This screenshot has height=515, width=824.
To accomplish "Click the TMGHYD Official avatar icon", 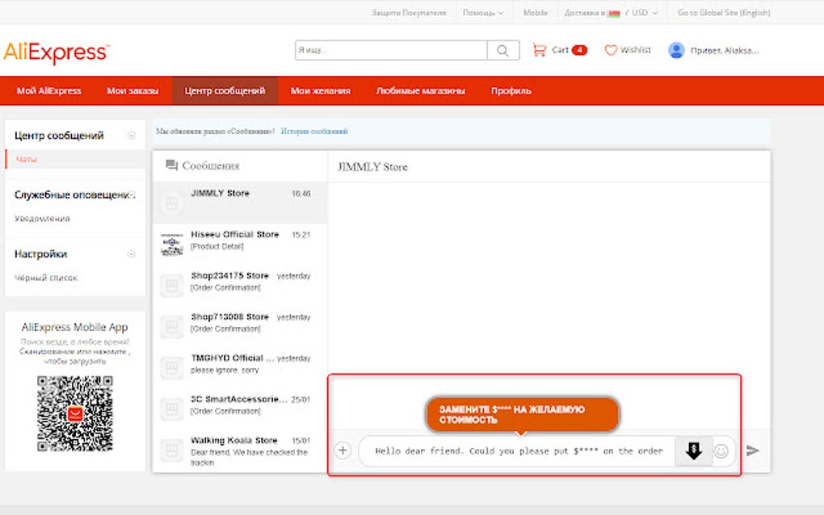I will (x=171, y=367).
